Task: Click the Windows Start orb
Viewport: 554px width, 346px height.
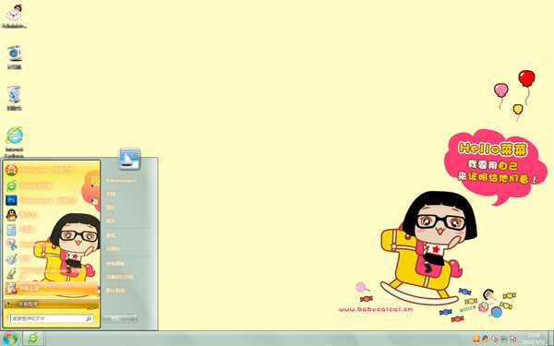Action: pos(10,339)
